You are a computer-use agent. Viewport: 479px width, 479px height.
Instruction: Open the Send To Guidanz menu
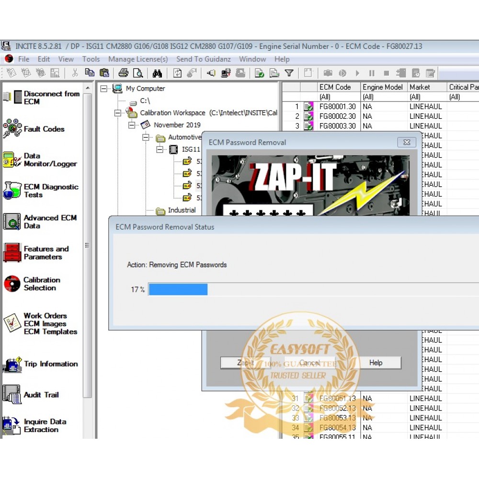(204, 59)
